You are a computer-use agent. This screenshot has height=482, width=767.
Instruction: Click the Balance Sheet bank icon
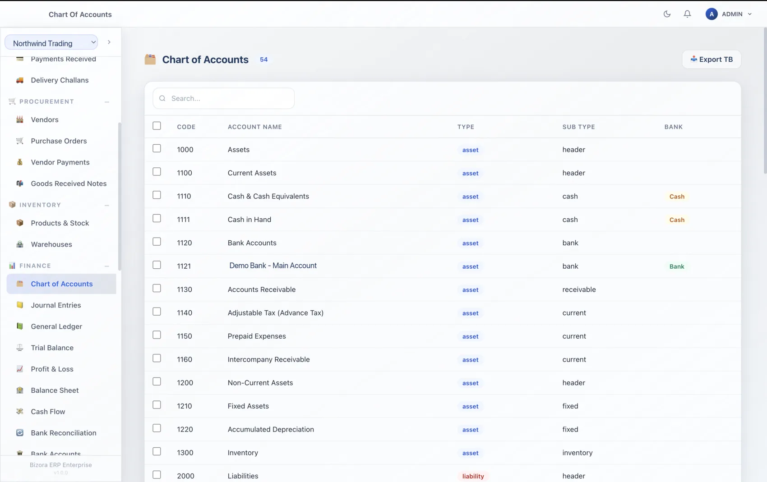coord(20,390)
